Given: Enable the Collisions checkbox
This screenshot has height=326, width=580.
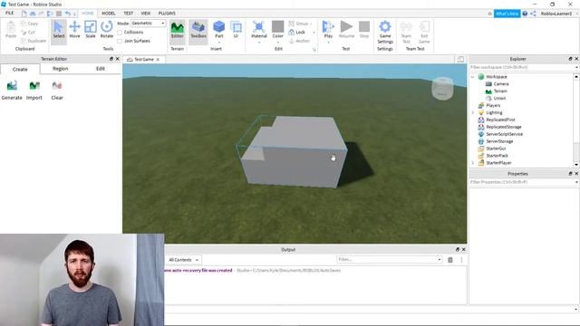Looking at the screenshot, I should pyautogui.click(x=120, y=33).
